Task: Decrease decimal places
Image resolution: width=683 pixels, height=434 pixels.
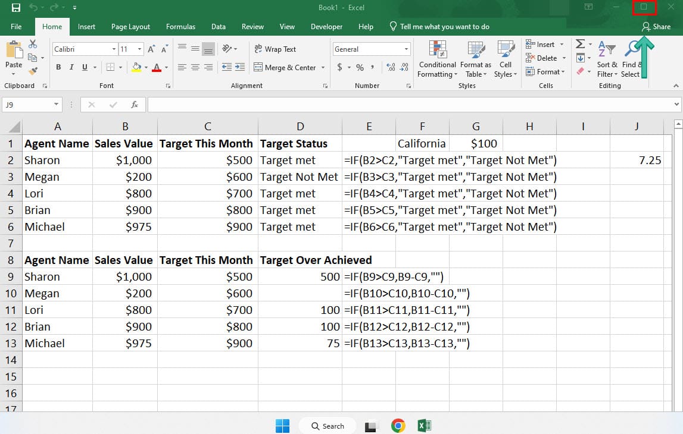Action: pyautogui.click(x=404, y=67)
